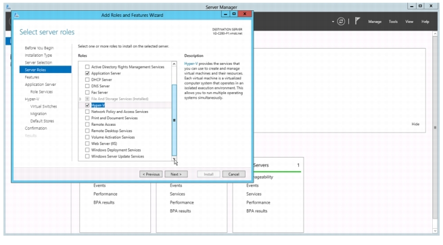Screen dimensions: 443x245
Task: Check Remote Desktop Services role
Action: [87, 131]
